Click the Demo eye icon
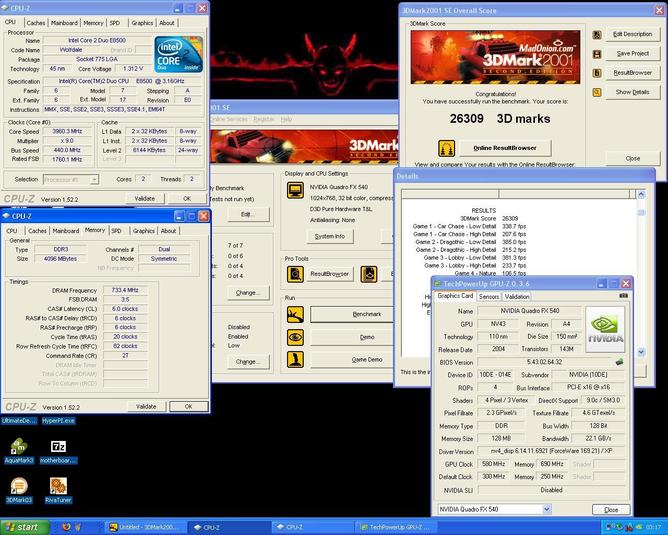668x535 pixels. [295, 337]
